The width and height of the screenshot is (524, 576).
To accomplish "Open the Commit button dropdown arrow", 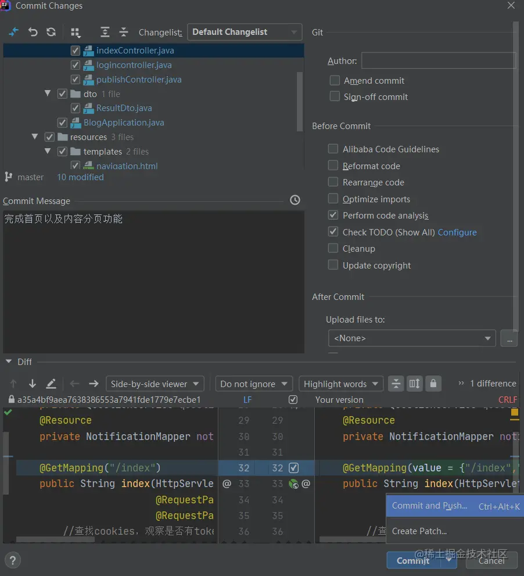I will click(x=449, y=560).
